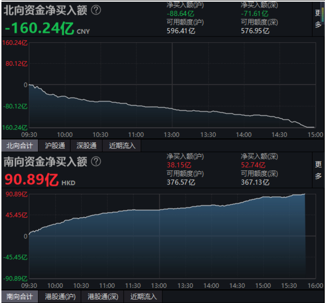Viewport: 325px width, 303px height.
Task: Click help icon beside 北向资金净买入额 title
Action: [x=96, y=10]
